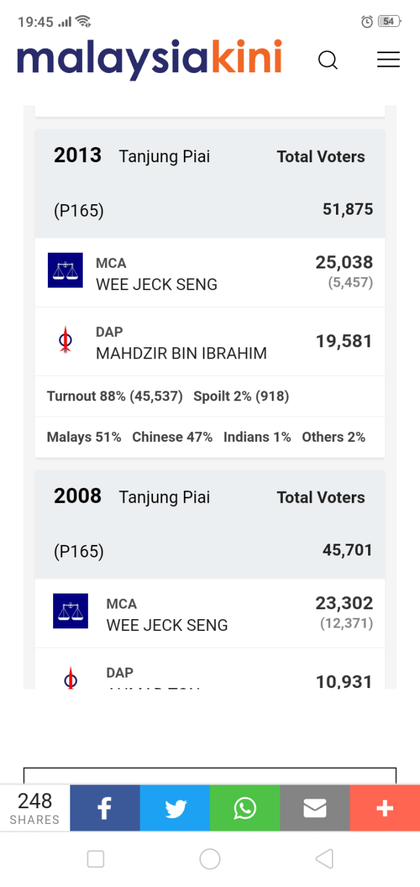Image resolution: width=420 pixels, height=887 pixels.
Task: Tap the Turnout 88% statistics line
Action: (115, 397)
